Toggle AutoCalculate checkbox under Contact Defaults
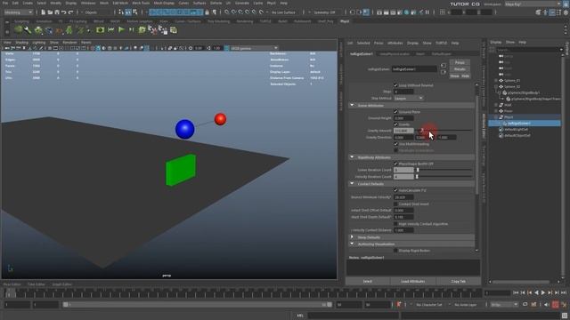570x320 pixels. [395, 190]
